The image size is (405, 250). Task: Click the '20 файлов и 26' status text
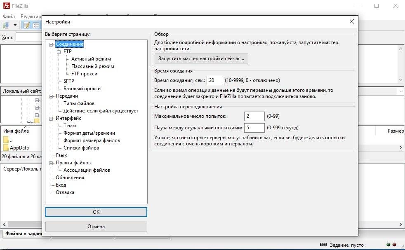click(21, 157)
